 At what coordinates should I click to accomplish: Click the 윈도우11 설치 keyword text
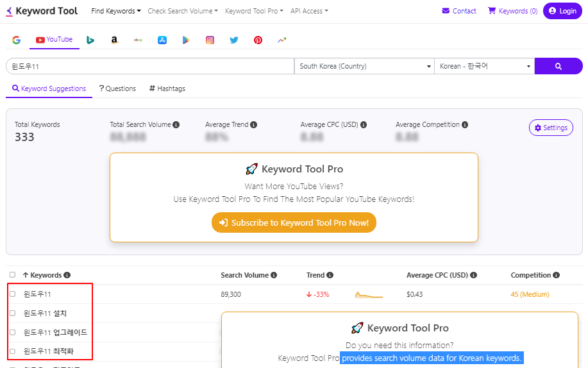click(x=45, y=314)
